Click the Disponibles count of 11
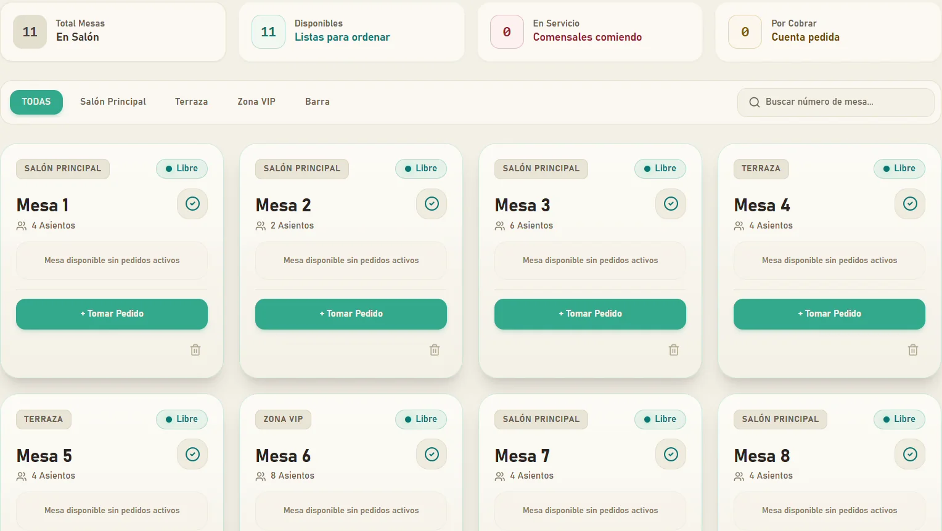This screenshot has height=531, width=942. point(269,32)
